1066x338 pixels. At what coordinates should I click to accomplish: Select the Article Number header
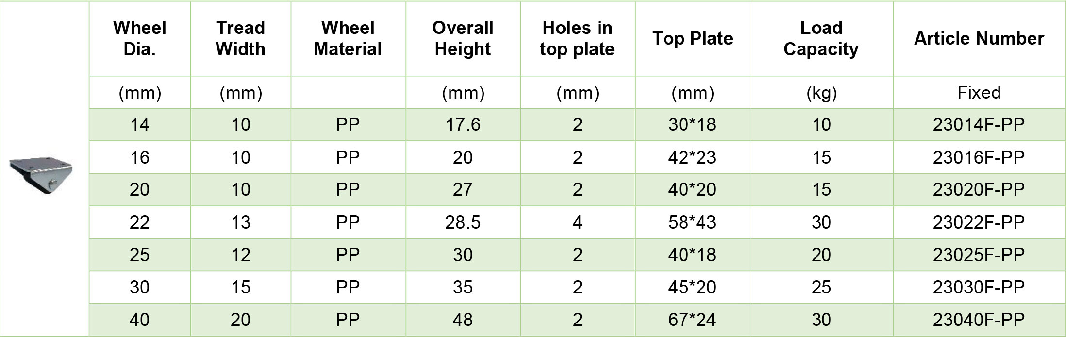coord(979,38)
